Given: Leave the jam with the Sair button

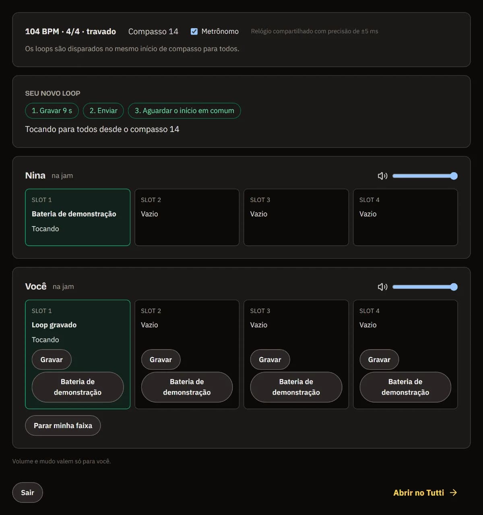Looking at the screenshot, I should click(x=27, y=492).
